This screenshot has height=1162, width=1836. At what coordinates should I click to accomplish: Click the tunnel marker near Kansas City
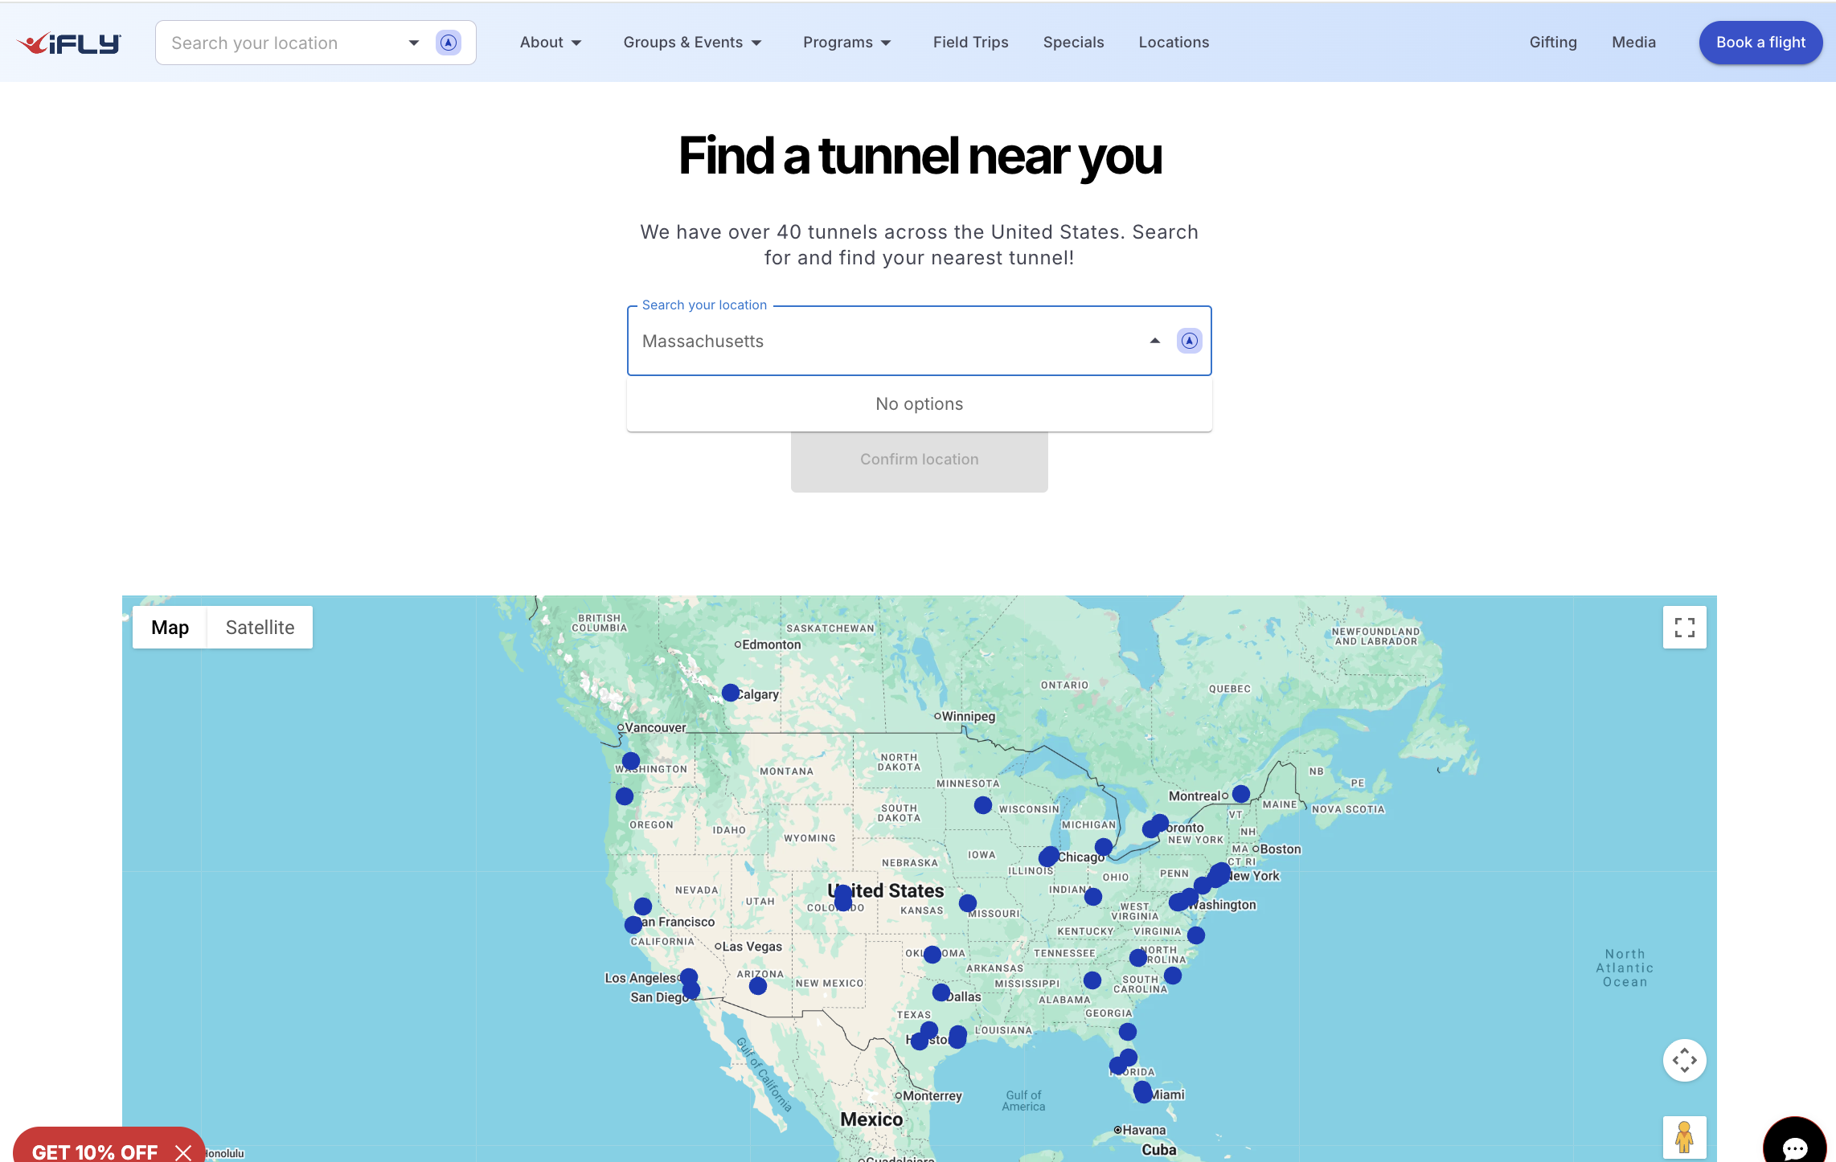[967, 903]
